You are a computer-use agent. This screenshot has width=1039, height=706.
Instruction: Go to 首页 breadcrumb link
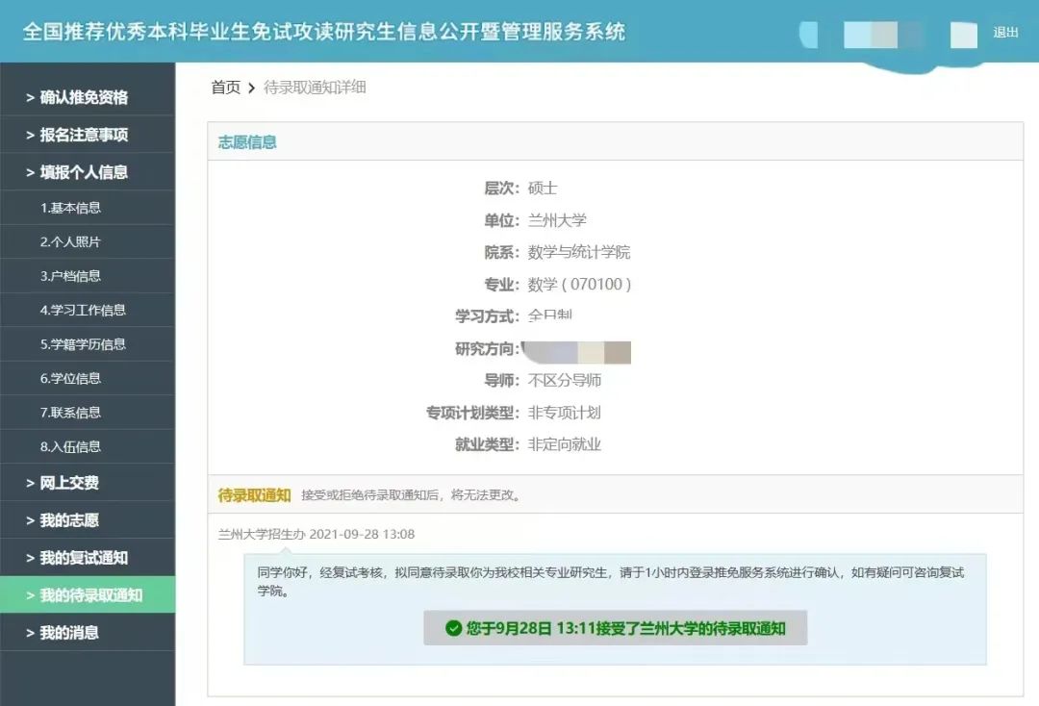coord(225,88)
